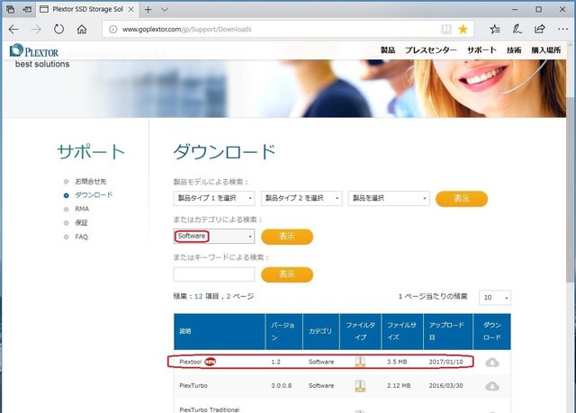Click the Plextool file type zip icon
This screenshot has width=576, height=413.
(360, 362)
